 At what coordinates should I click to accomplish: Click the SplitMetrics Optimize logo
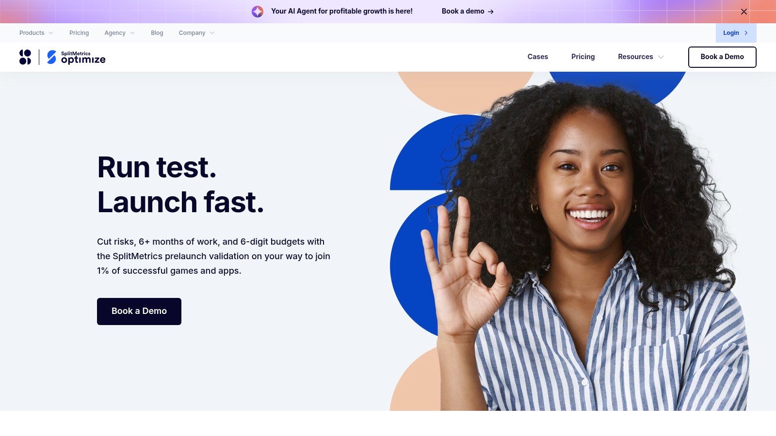[x=76, y=57]
